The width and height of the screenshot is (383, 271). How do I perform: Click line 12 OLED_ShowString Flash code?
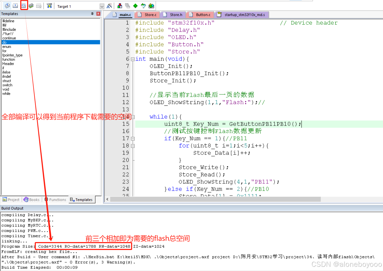(207, 102)
